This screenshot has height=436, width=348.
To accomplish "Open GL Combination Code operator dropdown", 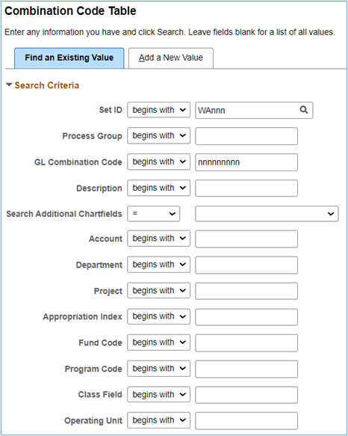I will [x=158, y=162].
